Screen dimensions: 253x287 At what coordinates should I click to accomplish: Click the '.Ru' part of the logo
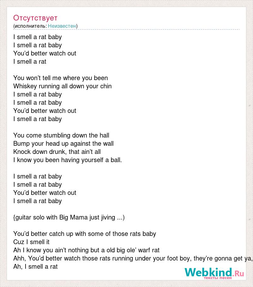[x=238, y=273]
